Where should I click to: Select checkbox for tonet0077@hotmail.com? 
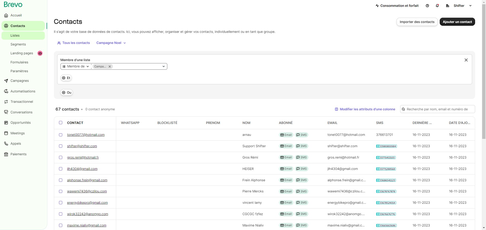(x=61, y=135)
